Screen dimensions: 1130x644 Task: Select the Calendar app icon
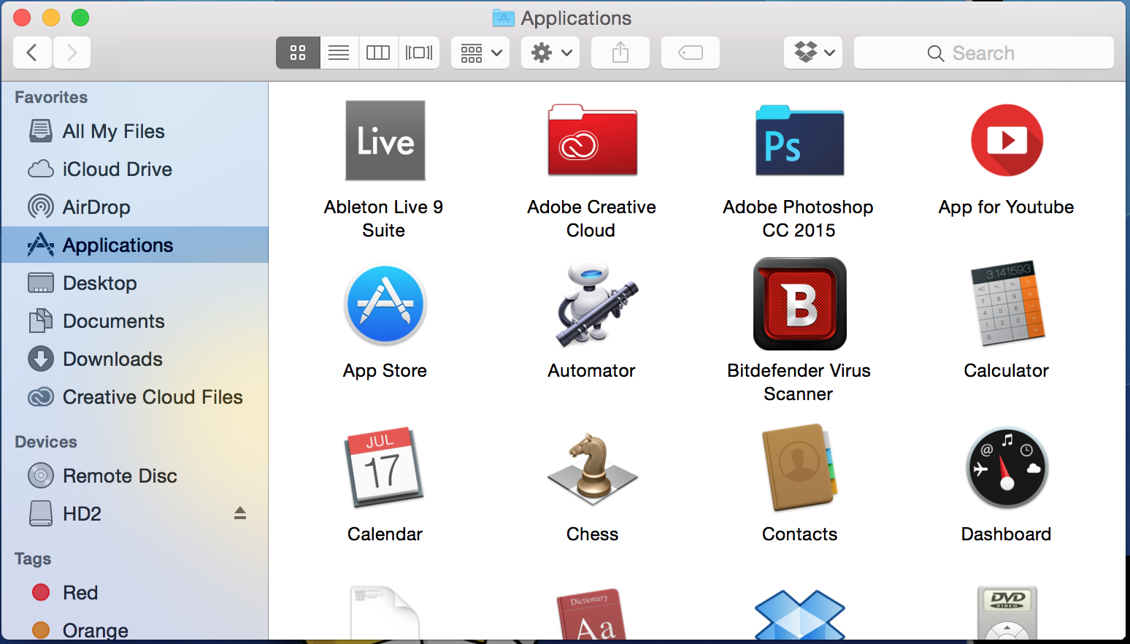[385, 467]
